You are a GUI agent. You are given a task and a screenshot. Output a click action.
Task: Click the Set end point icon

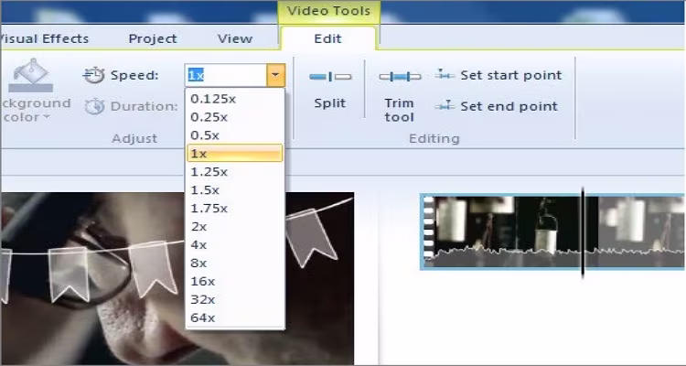click(x=445, y=106)
